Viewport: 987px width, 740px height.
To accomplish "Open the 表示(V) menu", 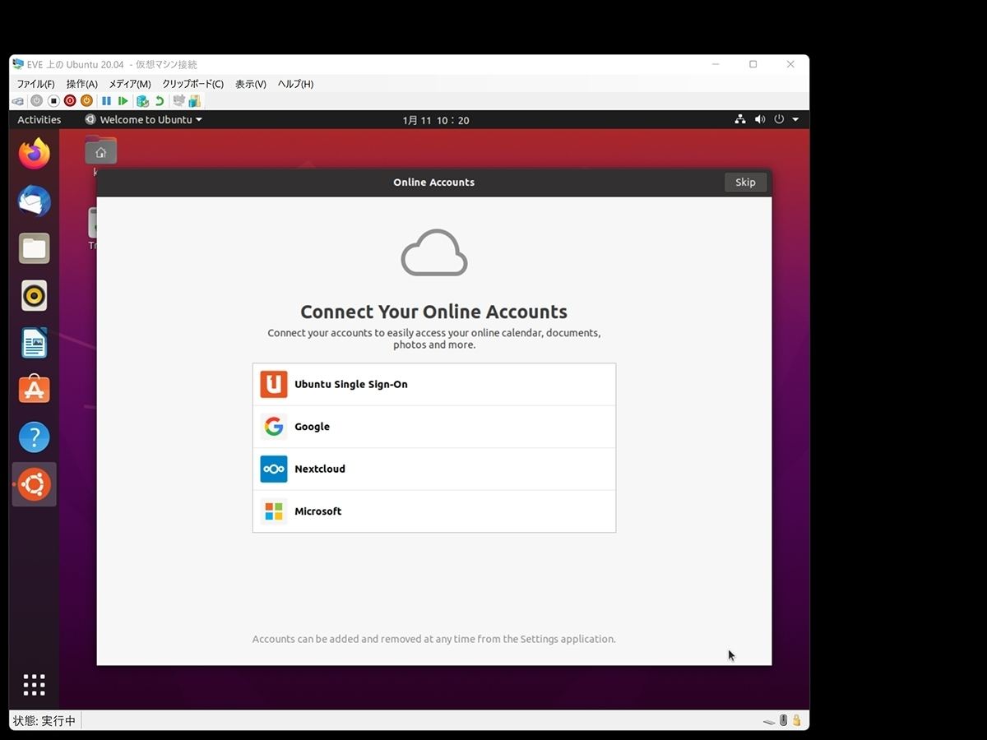I will tap(251, 84).
